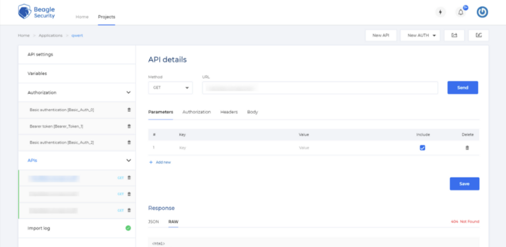This screenshot has width=506, height=247.
Task: Delete Basic authentication Basic_Auth_2 with trash icon
Action: tap(129, 142)
